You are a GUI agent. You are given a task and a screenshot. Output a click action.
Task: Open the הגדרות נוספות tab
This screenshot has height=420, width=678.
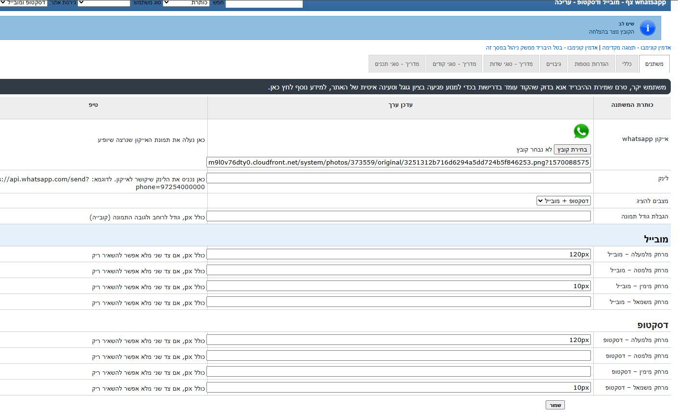[x=591, y=64]
